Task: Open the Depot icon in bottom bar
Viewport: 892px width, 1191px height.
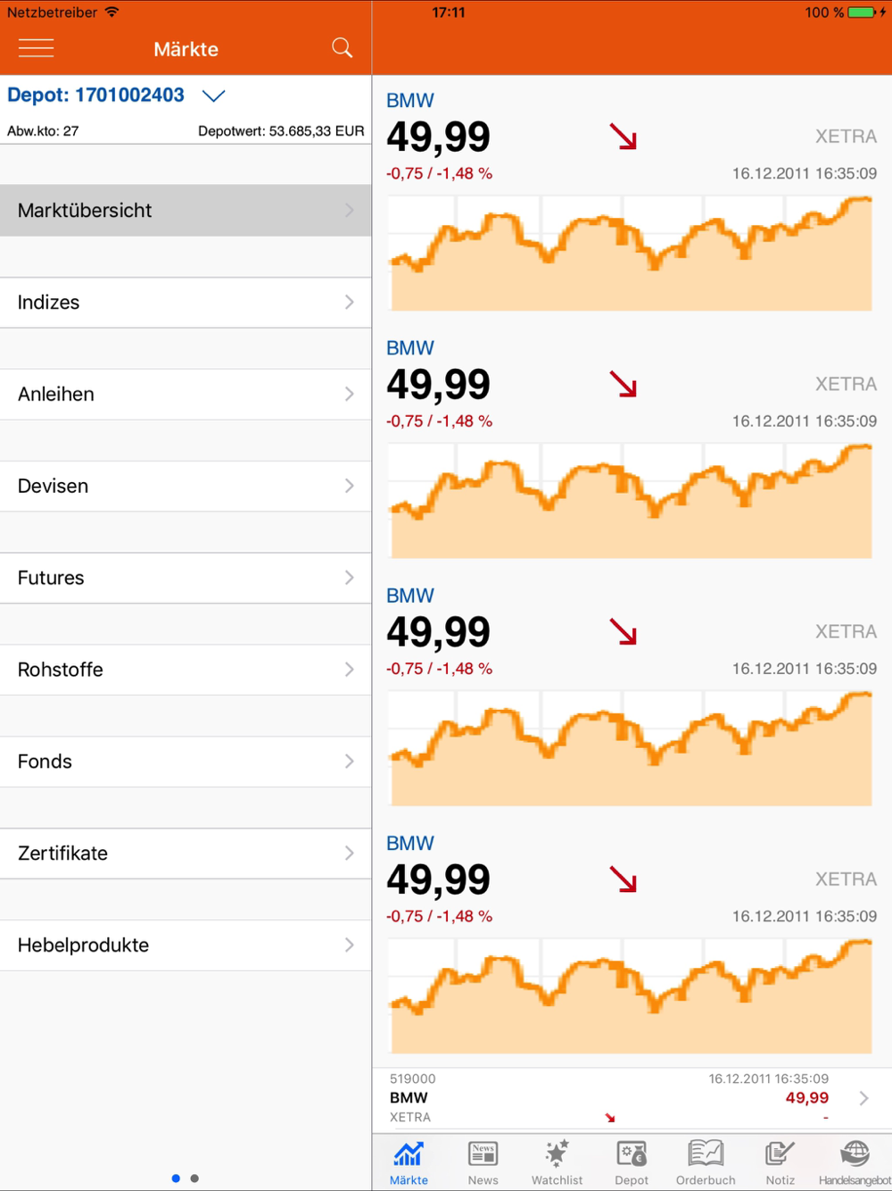Action: point(632,1154)
